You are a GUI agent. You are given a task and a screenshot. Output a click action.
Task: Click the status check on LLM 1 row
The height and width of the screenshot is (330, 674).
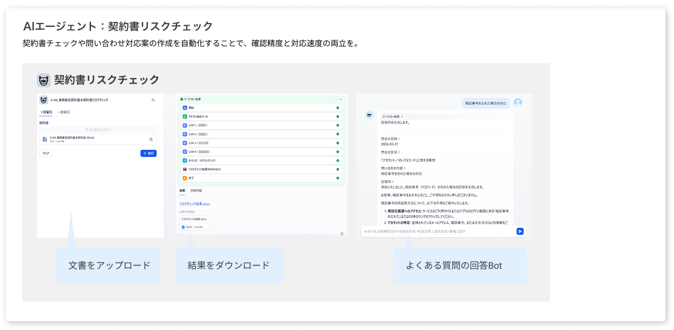pyautogui.click(x=338, y=125)
